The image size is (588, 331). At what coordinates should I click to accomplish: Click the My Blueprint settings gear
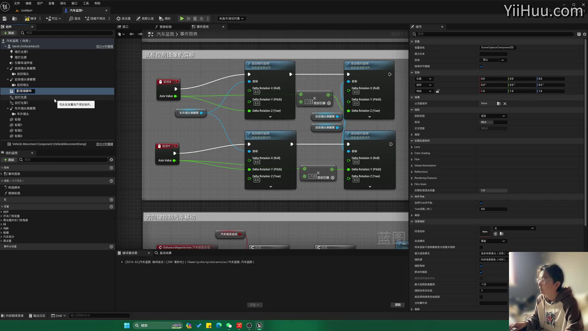(x=111, y=160)
